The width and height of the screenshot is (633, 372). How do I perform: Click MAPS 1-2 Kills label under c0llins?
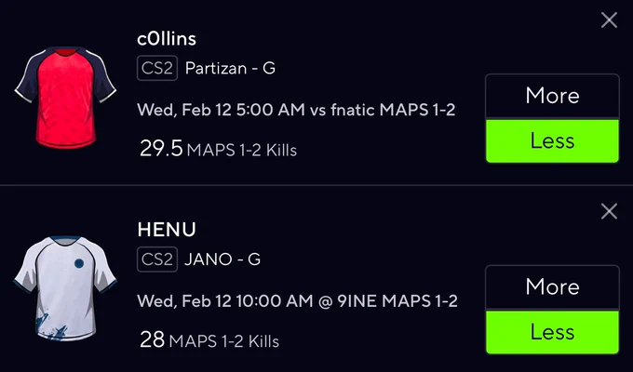pyautogui.click(x=242, y=150)
